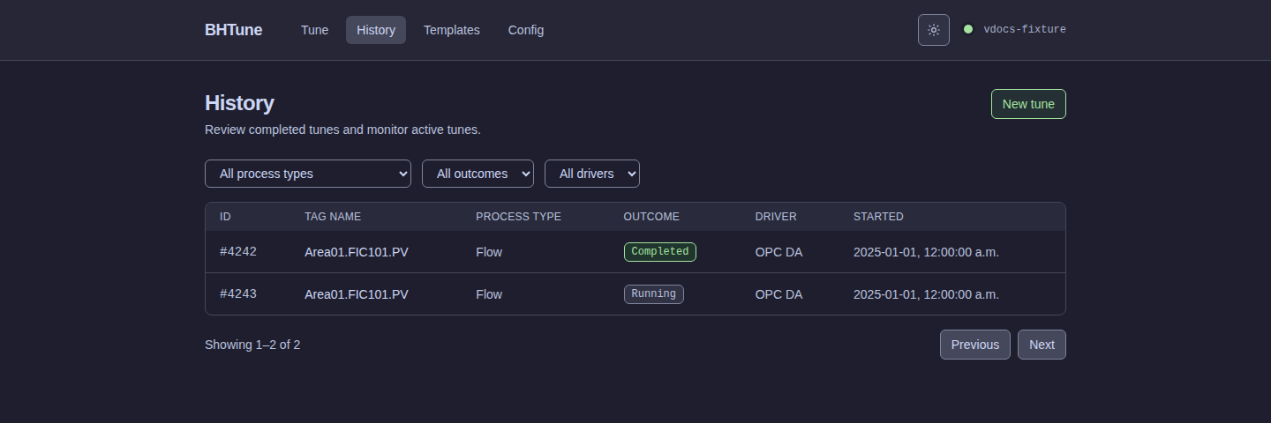
Task: Click start date of row #4242
Action: coord(926,252)
